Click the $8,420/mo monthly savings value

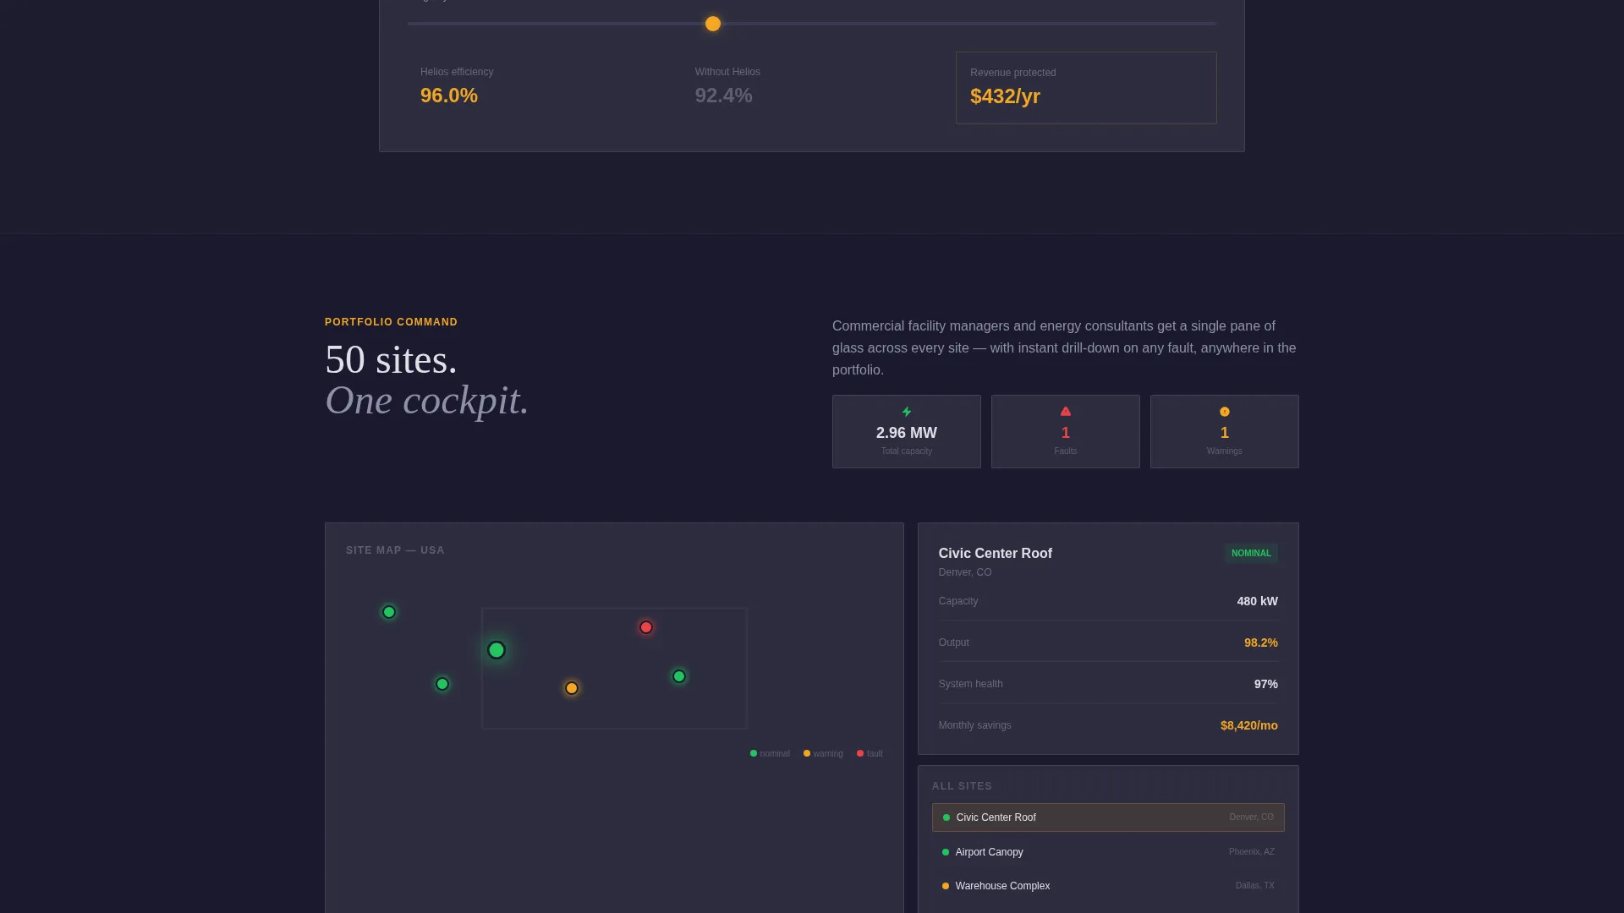pyautogui.click(x=1249, y=725)
